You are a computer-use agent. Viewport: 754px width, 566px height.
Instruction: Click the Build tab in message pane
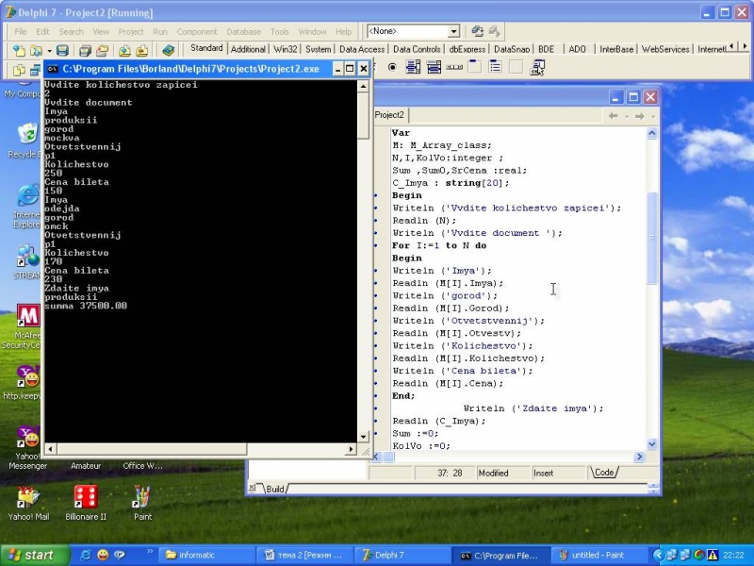[x=274, y=489]
